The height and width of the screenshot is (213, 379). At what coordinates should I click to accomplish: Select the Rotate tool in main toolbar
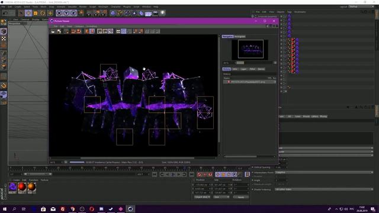(x=43, y=13)
